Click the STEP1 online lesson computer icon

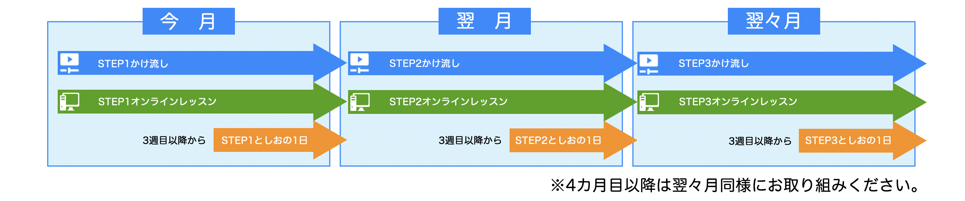[70, 102]
